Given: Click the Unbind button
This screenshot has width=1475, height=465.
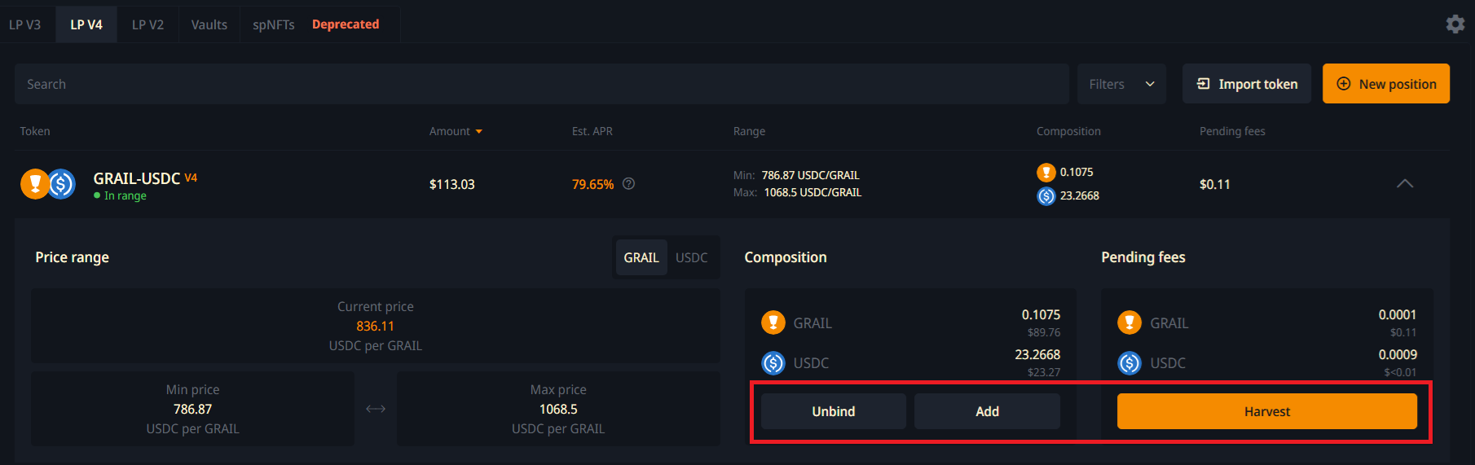Looking at the screenshot, I should tap(834, 411).
